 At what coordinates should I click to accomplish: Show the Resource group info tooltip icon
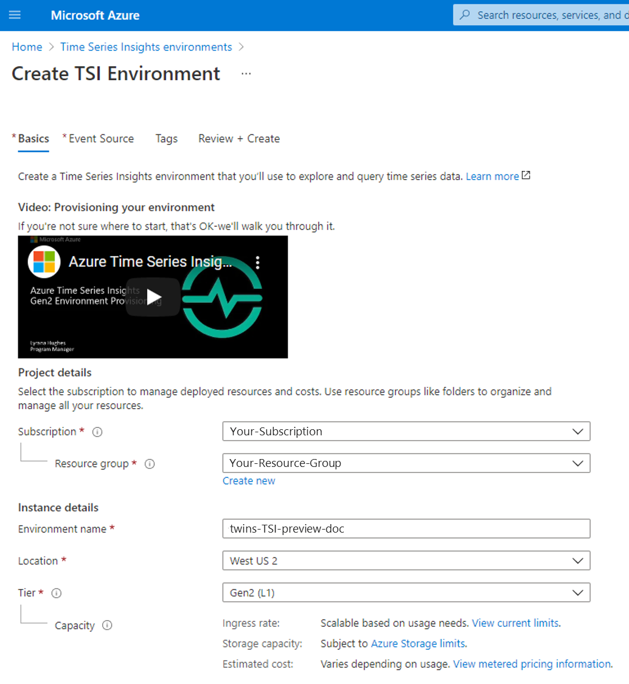pos(150,464)
